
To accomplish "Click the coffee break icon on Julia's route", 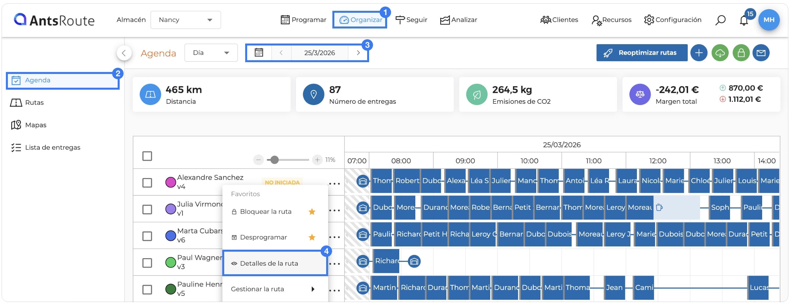I will click(x=659, y=207).
